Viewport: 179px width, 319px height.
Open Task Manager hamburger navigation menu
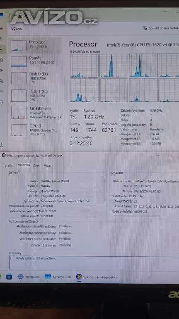[x=1, y=28]
